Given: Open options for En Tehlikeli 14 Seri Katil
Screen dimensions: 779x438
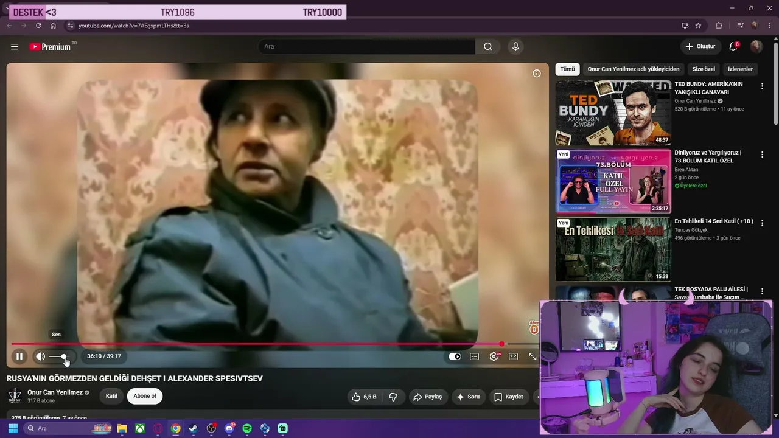Looking at the screenshot, I should (x=762, y=223).
